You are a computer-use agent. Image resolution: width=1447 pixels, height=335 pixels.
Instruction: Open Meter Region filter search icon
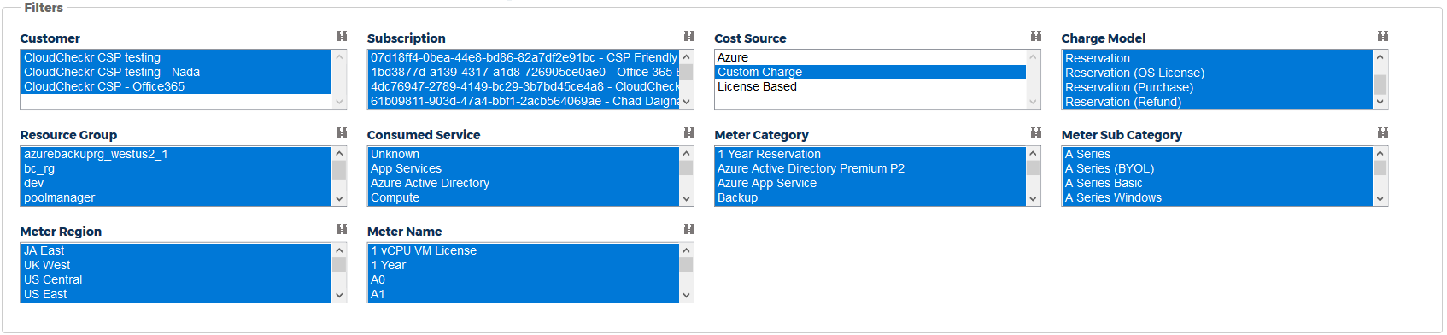pyautogui.click(x=342, y=229)
